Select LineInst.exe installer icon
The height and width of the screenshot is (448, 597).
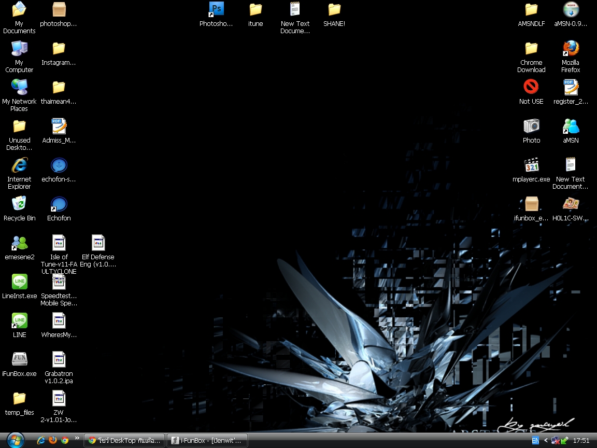coord(19,282)
